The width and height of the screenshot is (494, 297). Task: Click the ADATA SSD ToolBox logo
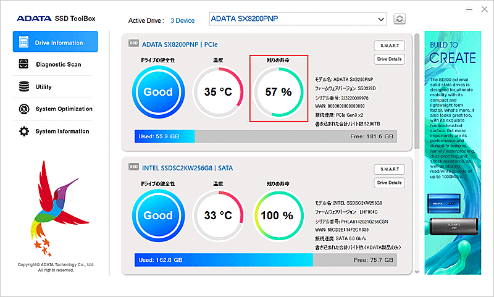(x=56, y=19)
